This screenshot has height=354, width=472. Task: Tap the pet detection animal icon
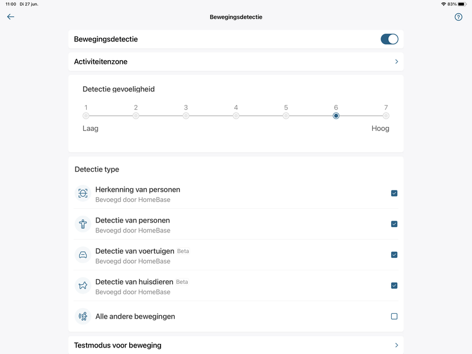(83, 286)
